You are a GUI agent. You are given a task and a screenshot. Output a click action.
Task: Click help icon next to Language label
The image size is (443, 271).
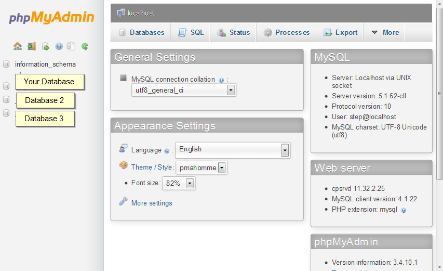(x=167, y=151)
